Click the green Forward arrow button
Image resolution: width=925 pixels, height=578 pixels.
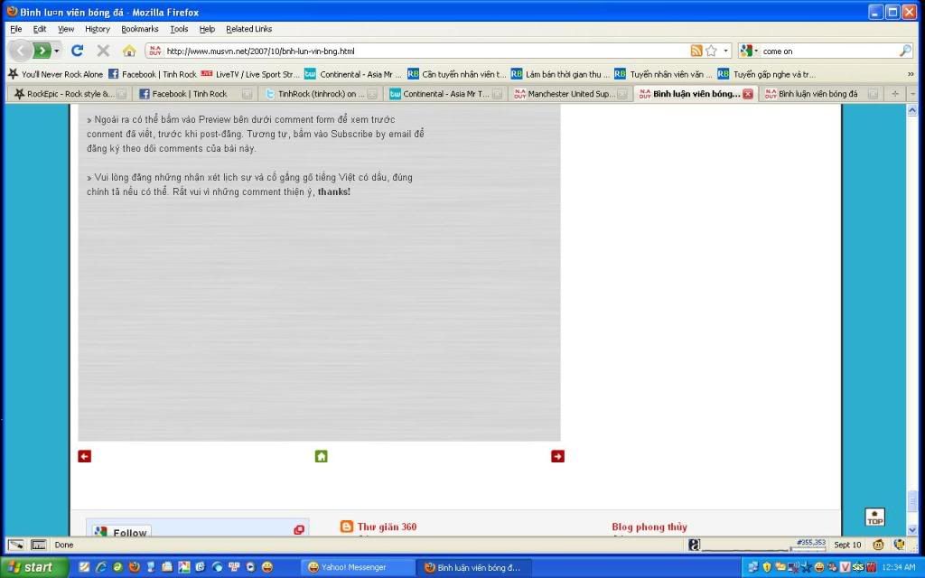[x=42, y=51]
